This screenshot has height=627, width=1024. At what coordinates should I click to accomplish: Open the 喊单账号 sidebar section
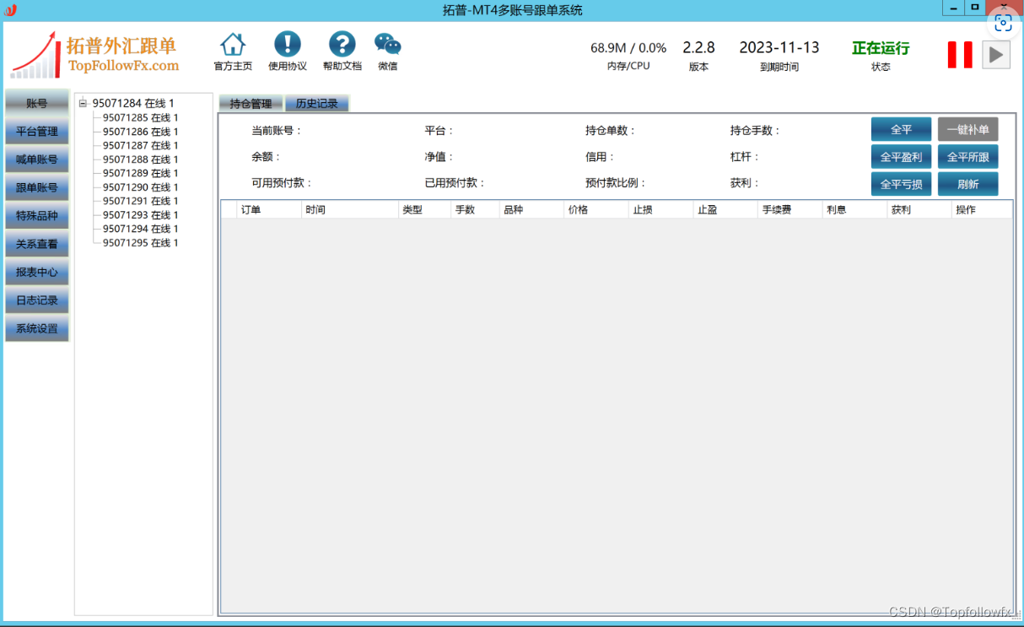37,159
